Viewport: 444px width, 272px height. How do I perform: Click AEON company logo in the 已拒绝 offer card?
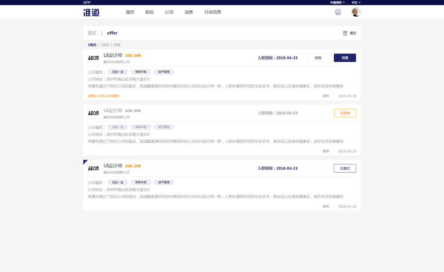click(93, 113)
